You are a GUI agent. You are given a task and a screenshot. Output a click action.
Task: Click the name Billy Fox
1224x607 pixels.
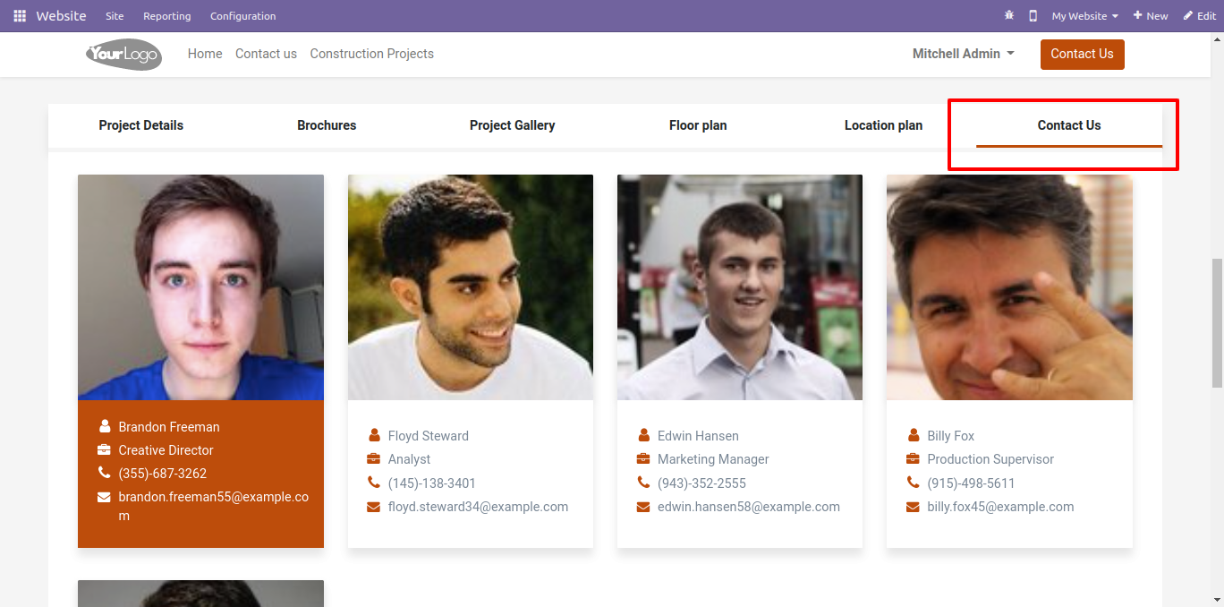(x=951, y=436)
